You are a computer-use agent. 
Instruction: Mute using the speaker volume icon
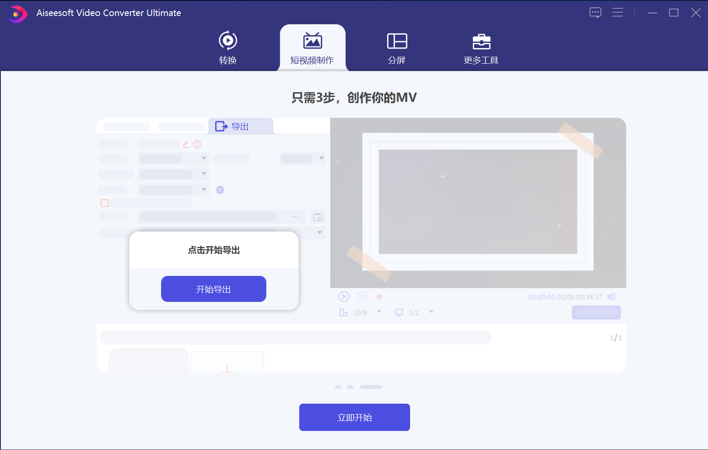611,297
